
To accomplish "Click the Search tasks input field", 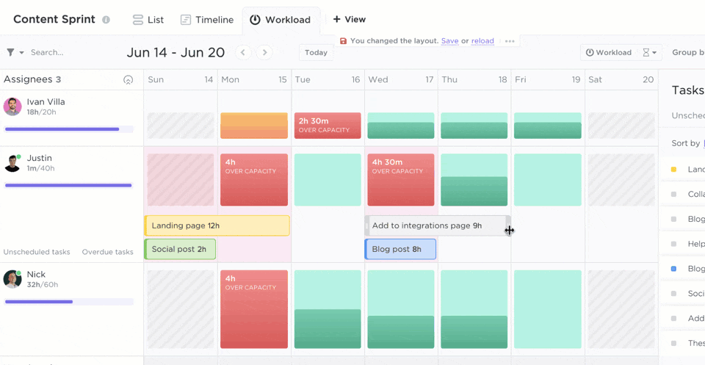I will click(66, 52).
